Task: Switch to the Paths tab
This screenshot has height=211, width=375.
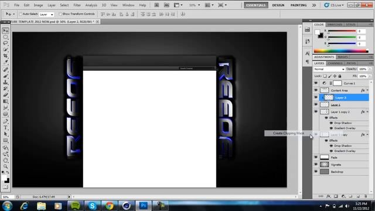Action: (351, 63)
